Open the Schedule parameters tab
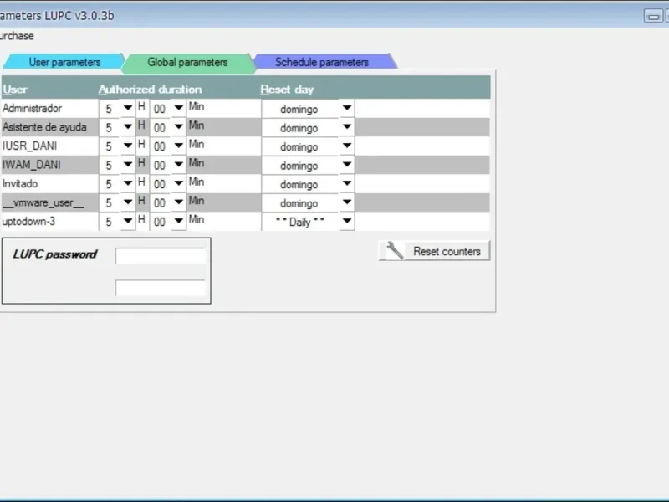The image size is (669, 502). click(x=323, y=62)
